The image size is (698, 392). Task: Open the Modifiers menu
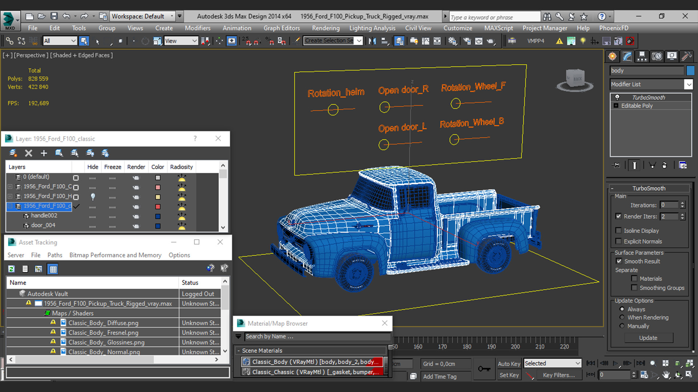197,28
